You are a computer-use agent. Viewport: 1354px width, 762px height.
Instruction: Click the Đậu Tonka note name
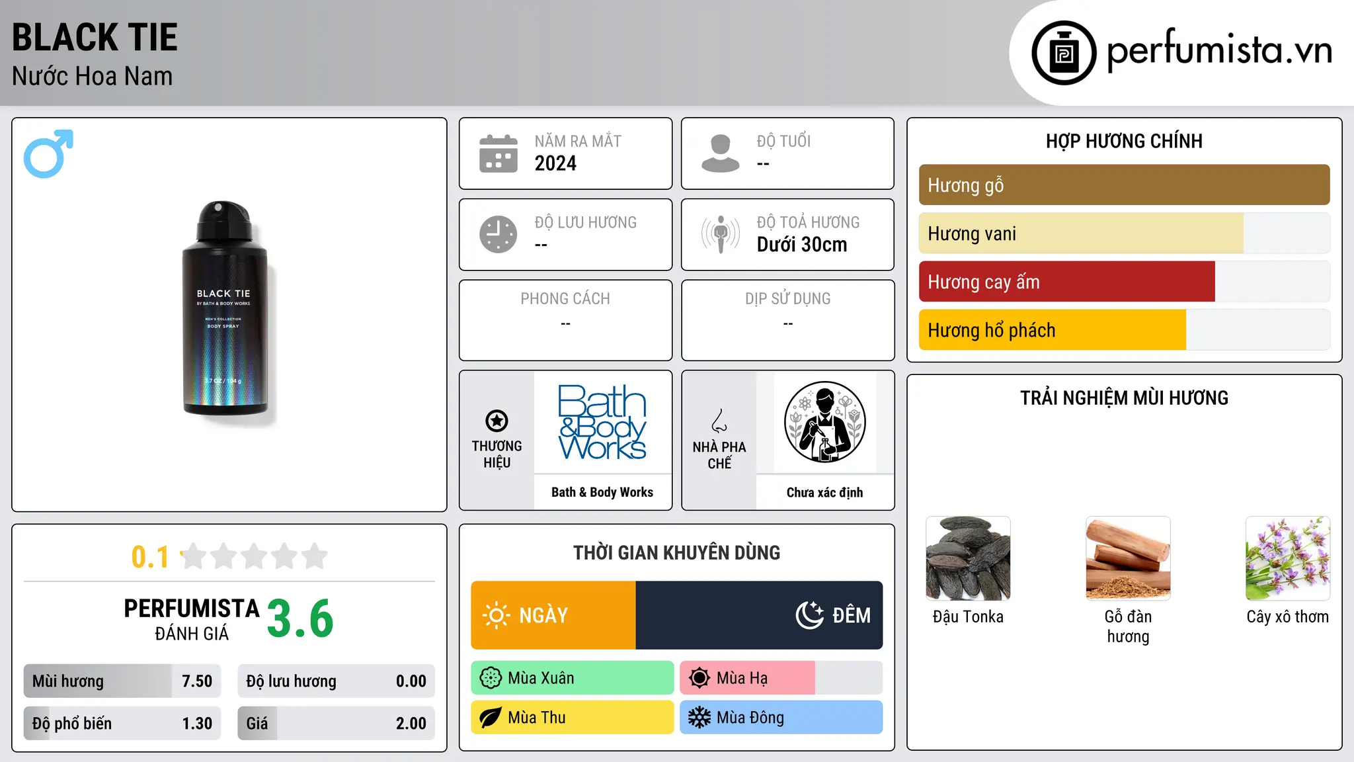click(968, 617)
